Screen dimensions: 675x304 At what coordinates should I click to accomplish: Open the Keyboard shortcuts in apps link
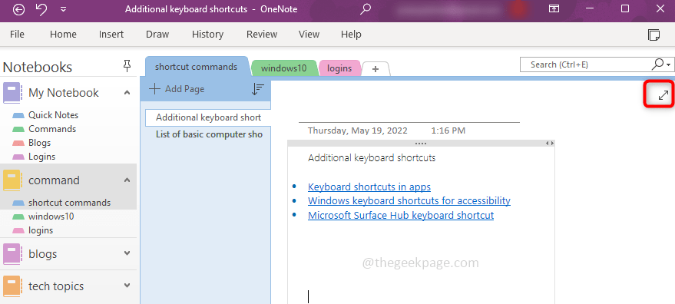[369, 187]
